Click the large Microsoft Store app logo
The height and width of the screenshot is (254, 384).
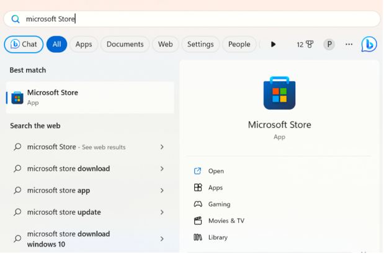pos(279,93)
